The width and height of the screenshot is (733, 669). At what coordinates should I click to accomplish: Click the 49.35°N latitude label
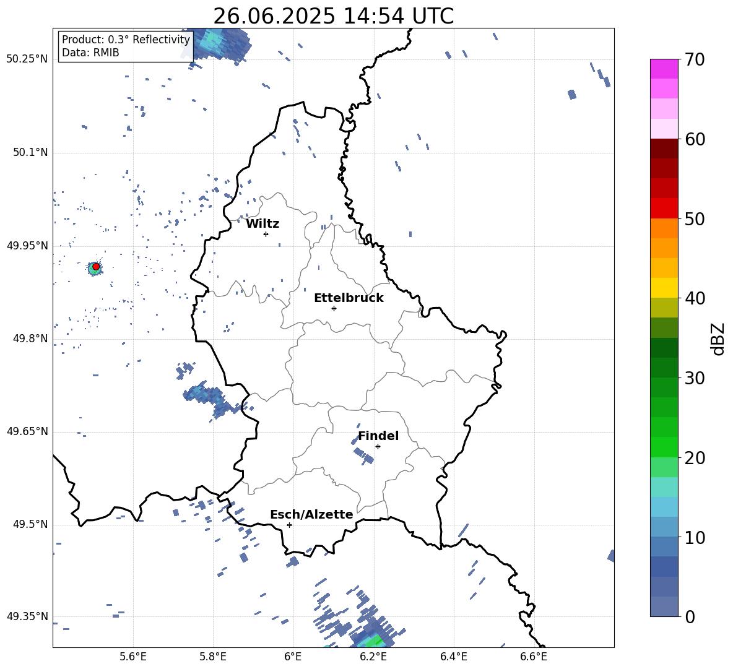tap(27, 616)
